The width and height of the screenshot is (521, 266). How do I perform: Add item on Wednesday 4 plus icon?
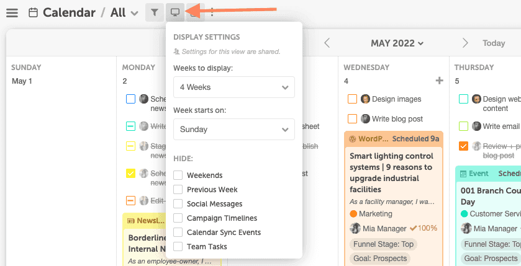pyautogui.click(x=439, y=81)
